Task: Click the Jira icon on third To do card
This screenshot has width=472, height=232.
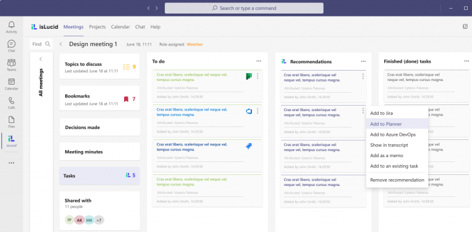Action: coord(249,146)
